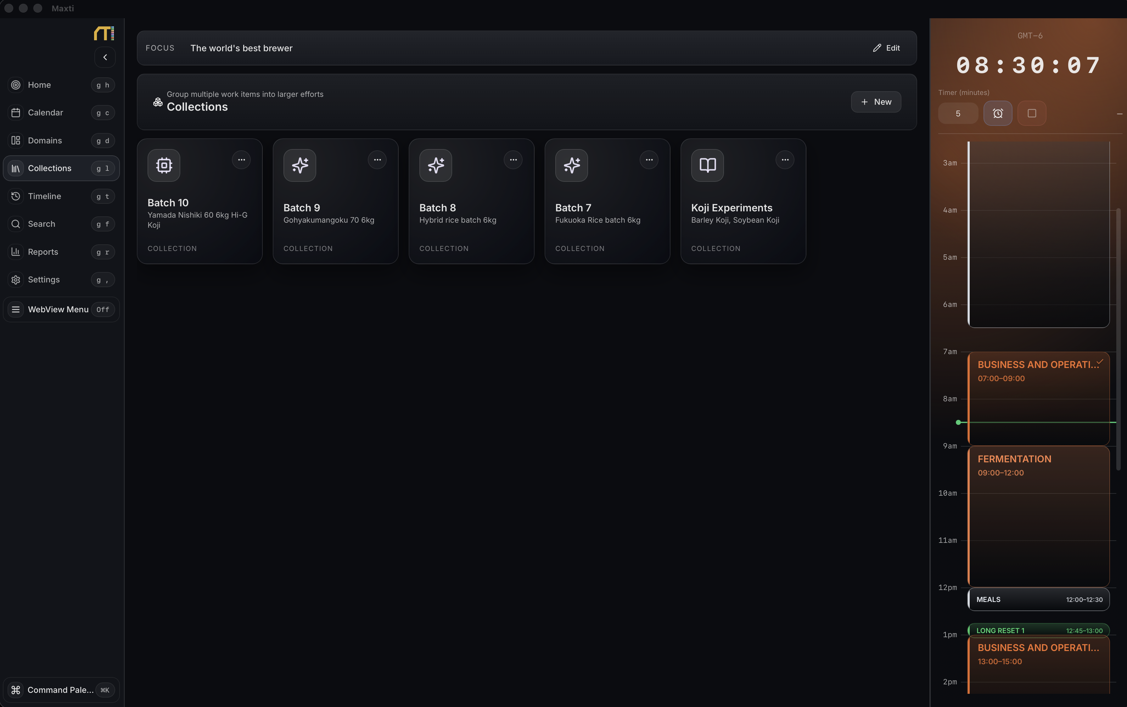Select the Home icon in the sidebar
Screen dimensions: 1127x707
(x=15, y=85)
